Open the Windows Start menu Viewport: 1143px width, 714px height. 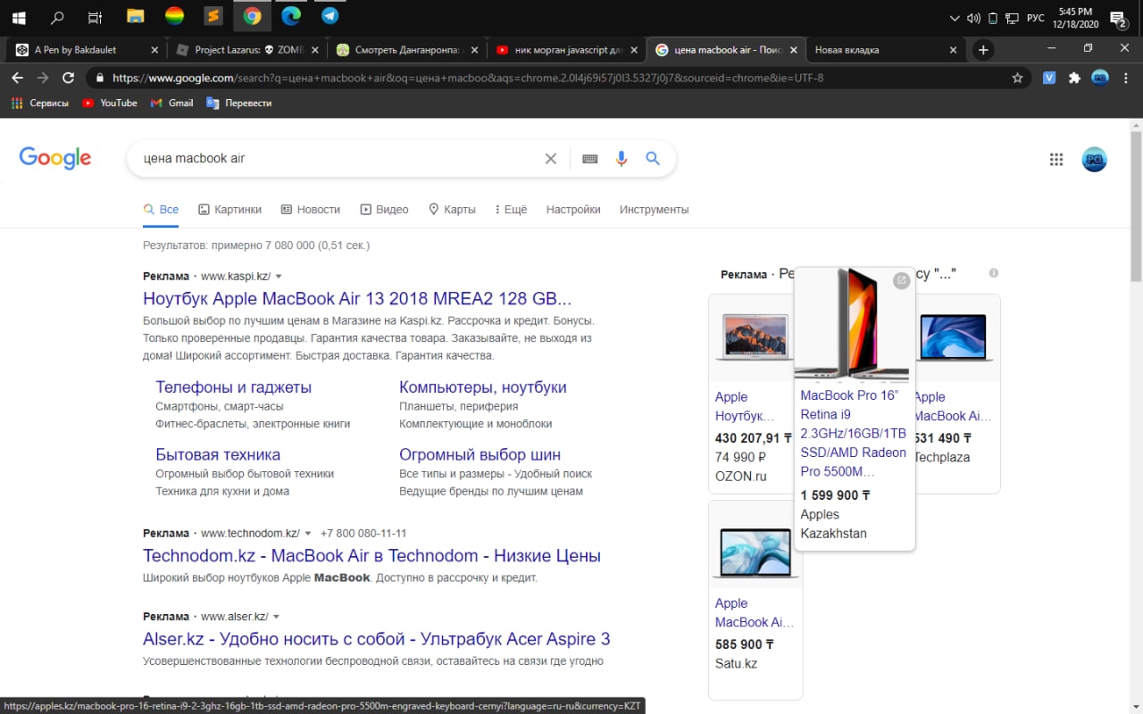point(18,16)
